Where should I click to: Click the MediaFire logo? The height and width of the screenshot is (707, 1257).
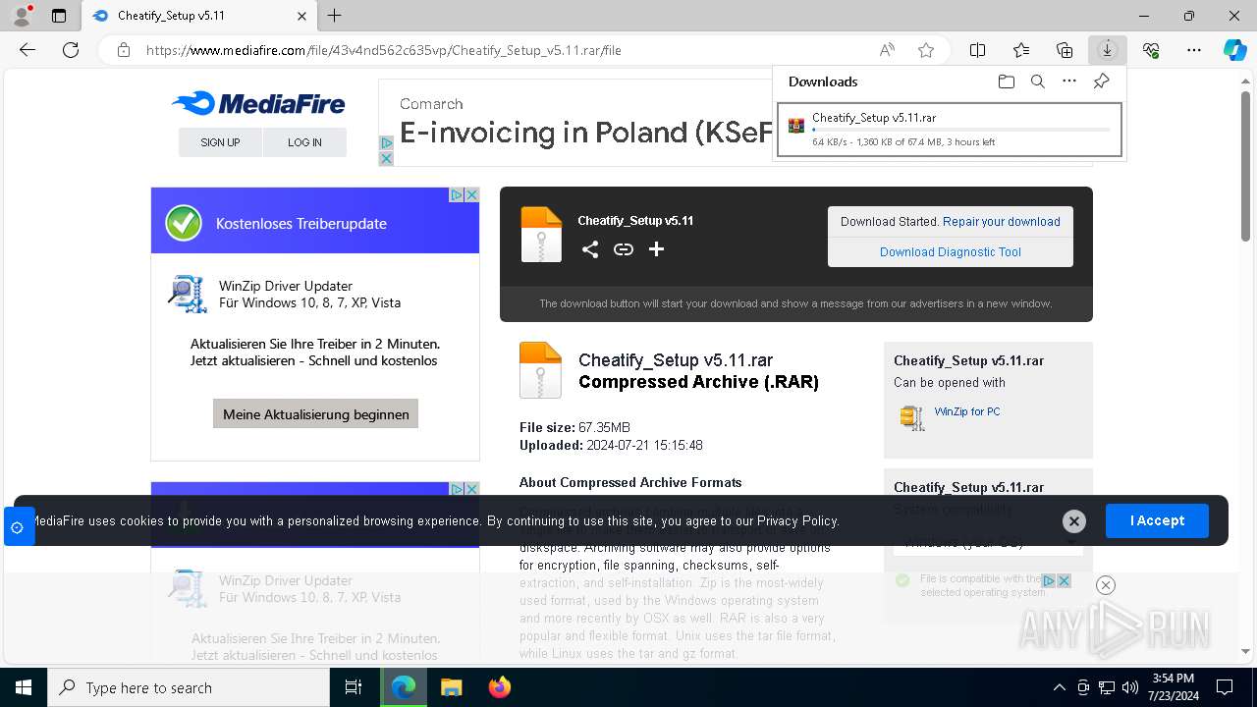258,103
